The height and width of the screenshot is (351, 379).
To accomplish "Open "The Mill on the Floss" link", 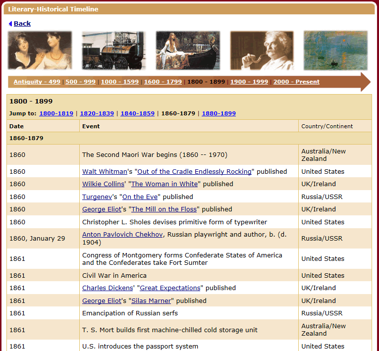I will click(x=164, y=209).
